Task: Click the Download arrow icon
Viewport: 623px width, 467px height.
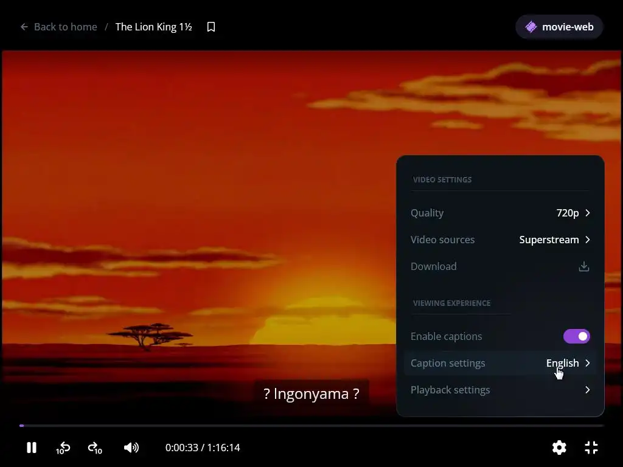Action: (583, 266)
